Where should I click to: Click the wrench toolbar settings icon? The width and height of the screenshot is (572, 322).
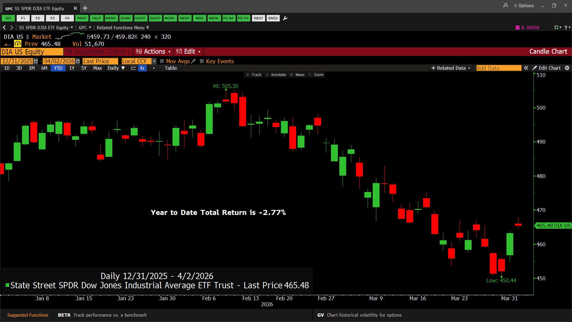285,18
